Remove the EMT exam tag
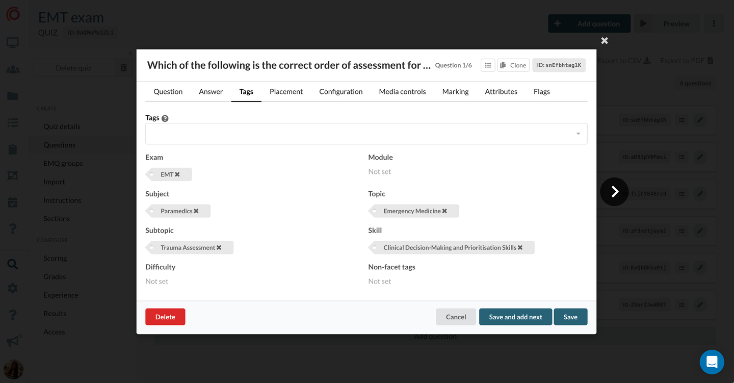Image resolution: width=734 pixels, height=383 pixels. (x=177, y=174)
